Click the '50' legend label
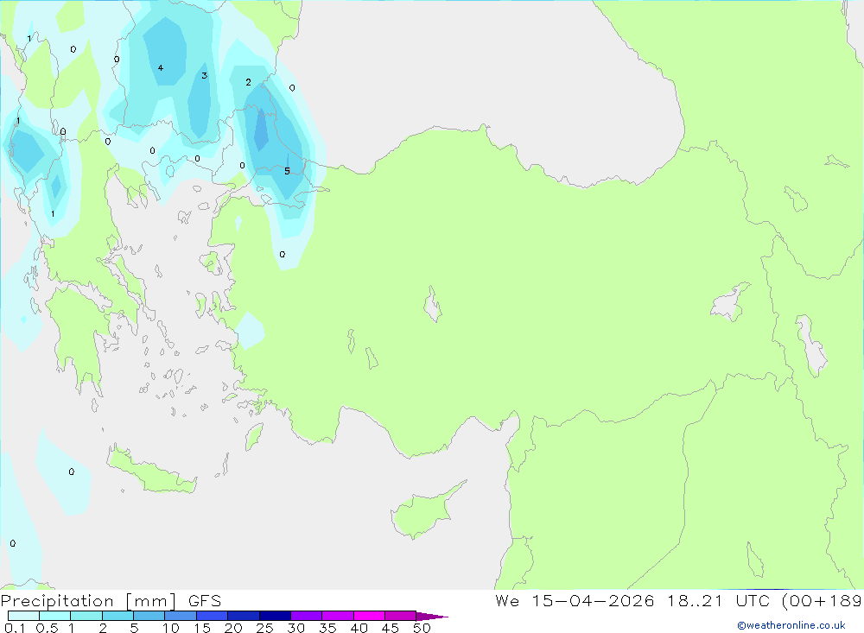Viewport: 864px width, 633px height. [x=422, y=628]
